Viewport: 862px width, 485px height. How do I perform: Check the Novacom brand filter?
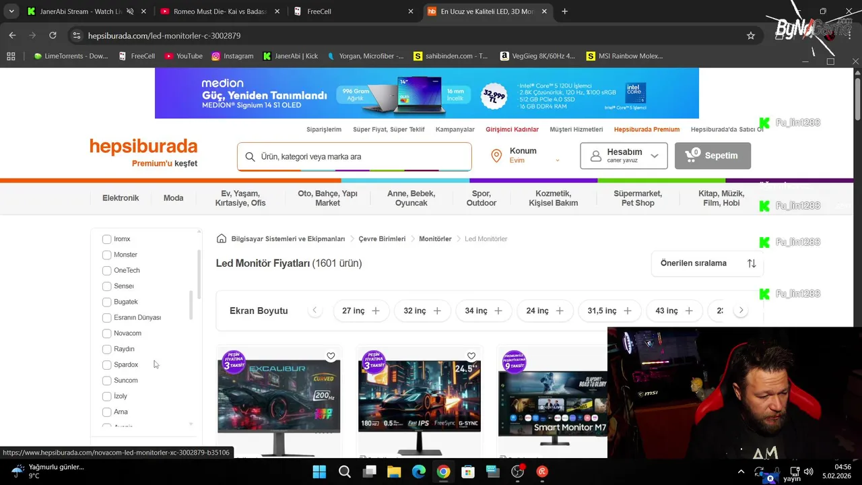point(106,333)
